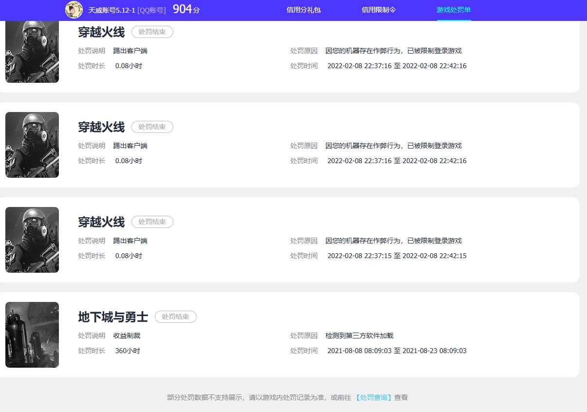
Task: Click 穿越火线 title in the 22:37:15 card
Action: 101,222
